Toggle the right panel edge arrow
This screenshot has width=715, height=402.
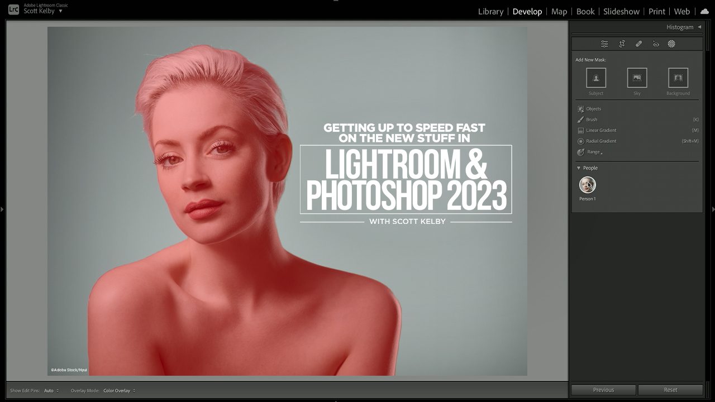click(713, 209)
